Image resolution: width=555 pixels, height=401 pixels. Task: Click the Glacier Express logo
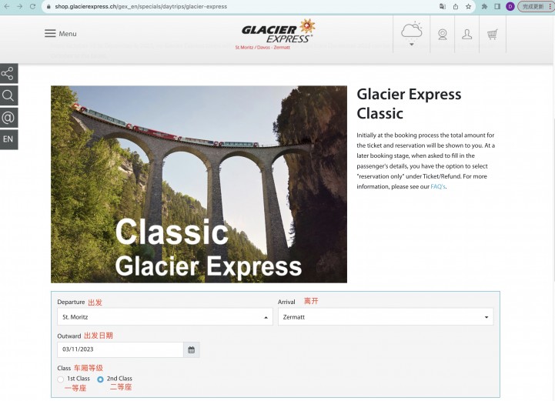coord(277,35)
